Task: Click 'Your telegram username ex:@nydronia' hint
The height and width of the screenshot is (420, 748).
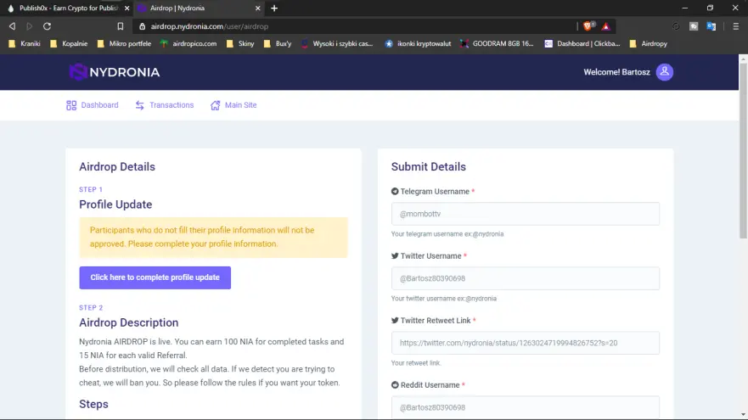Action: (447, 234)
